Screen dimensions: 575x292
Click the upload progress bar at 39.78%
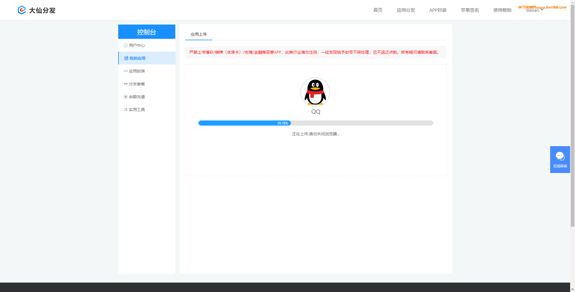pos(316,123)
